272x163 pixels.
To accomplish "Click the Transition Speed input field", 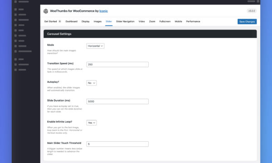I will [117, 64].
